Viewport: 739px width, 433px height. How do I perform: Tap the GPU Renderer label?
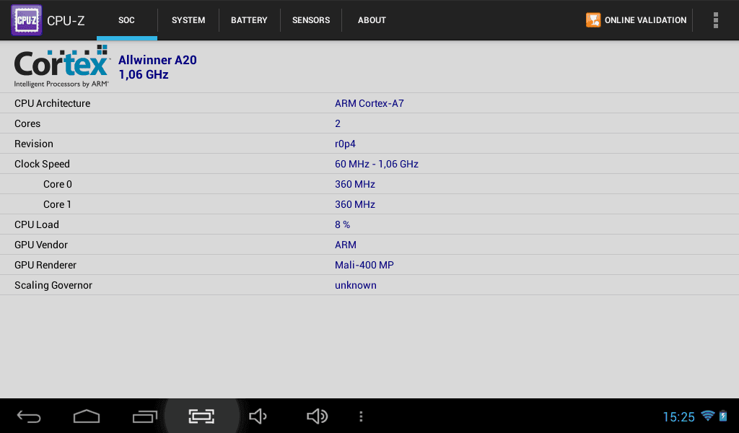45,266
